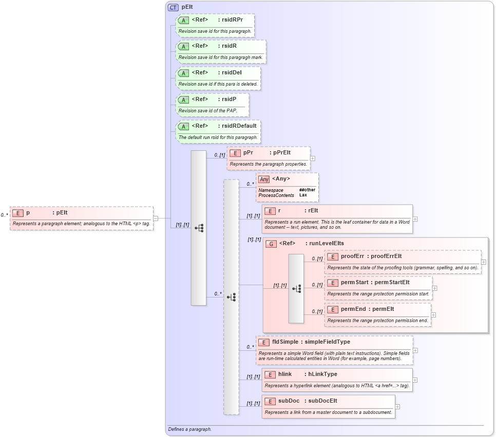Expand pPrElt using its plus button
Viewport: 496px width, 437px height.
coord(312,158)
